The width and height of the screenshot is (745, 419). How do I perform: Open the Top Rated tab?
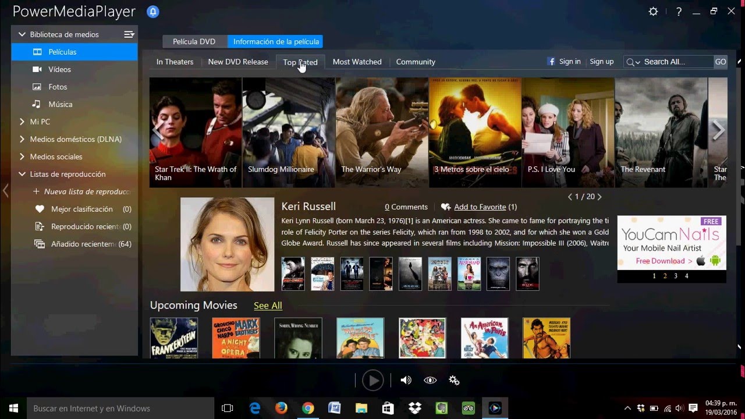coord(300,62)
